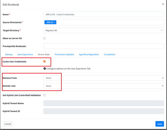Click the Save button
The height and width of the screenshot is (130, 167).
point(160,124)
